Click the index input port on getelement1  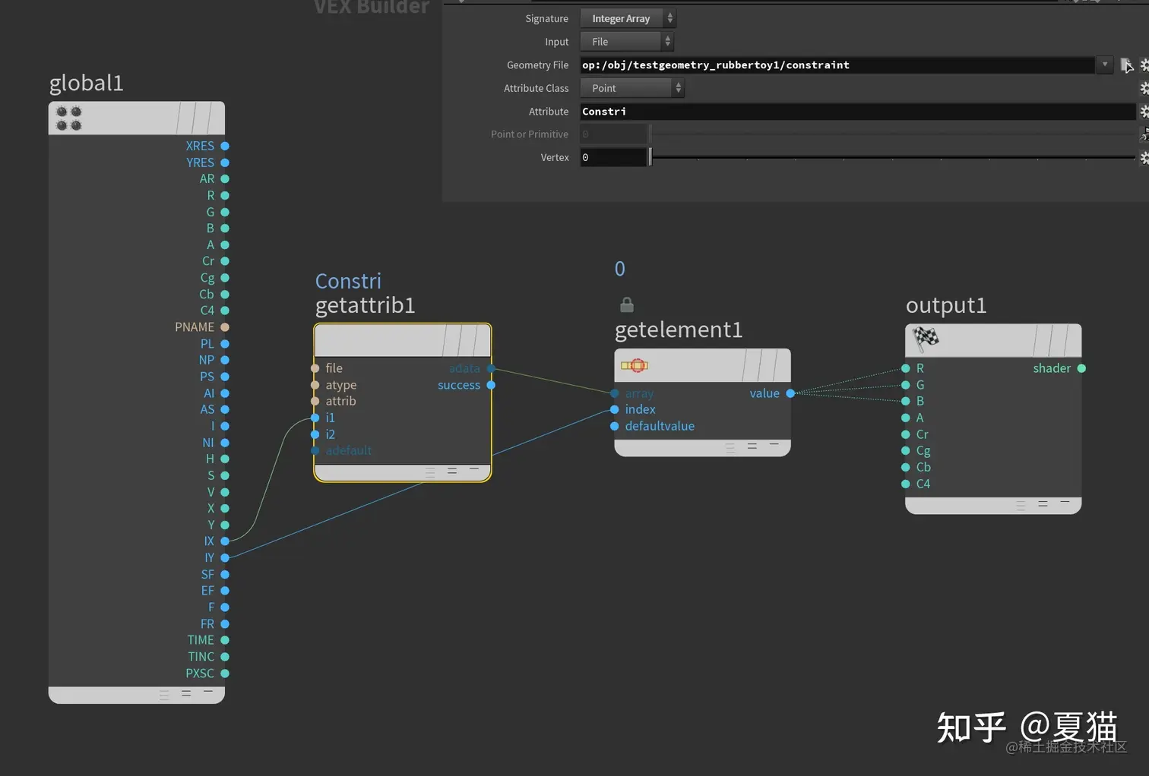tap(614, 409)
